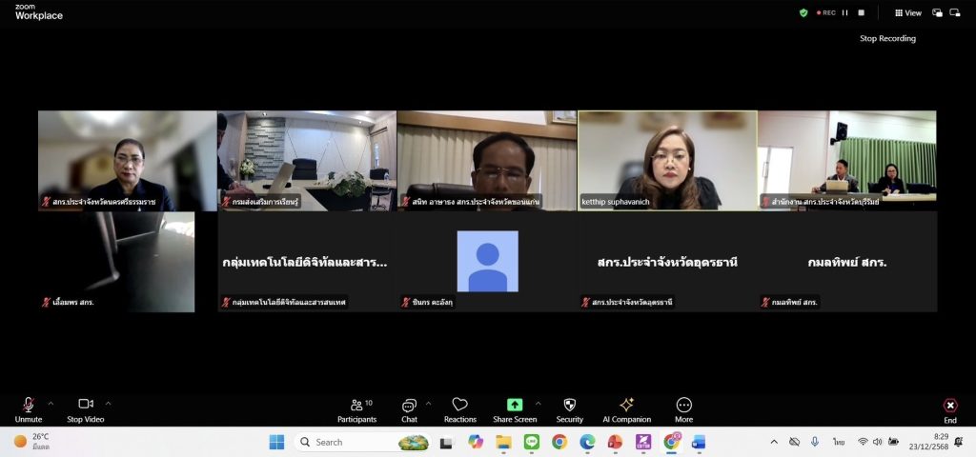Viewport: 976px width, 457px height.
Task: Click the green encryption shield icon
Action: click(x=803, y=12)
